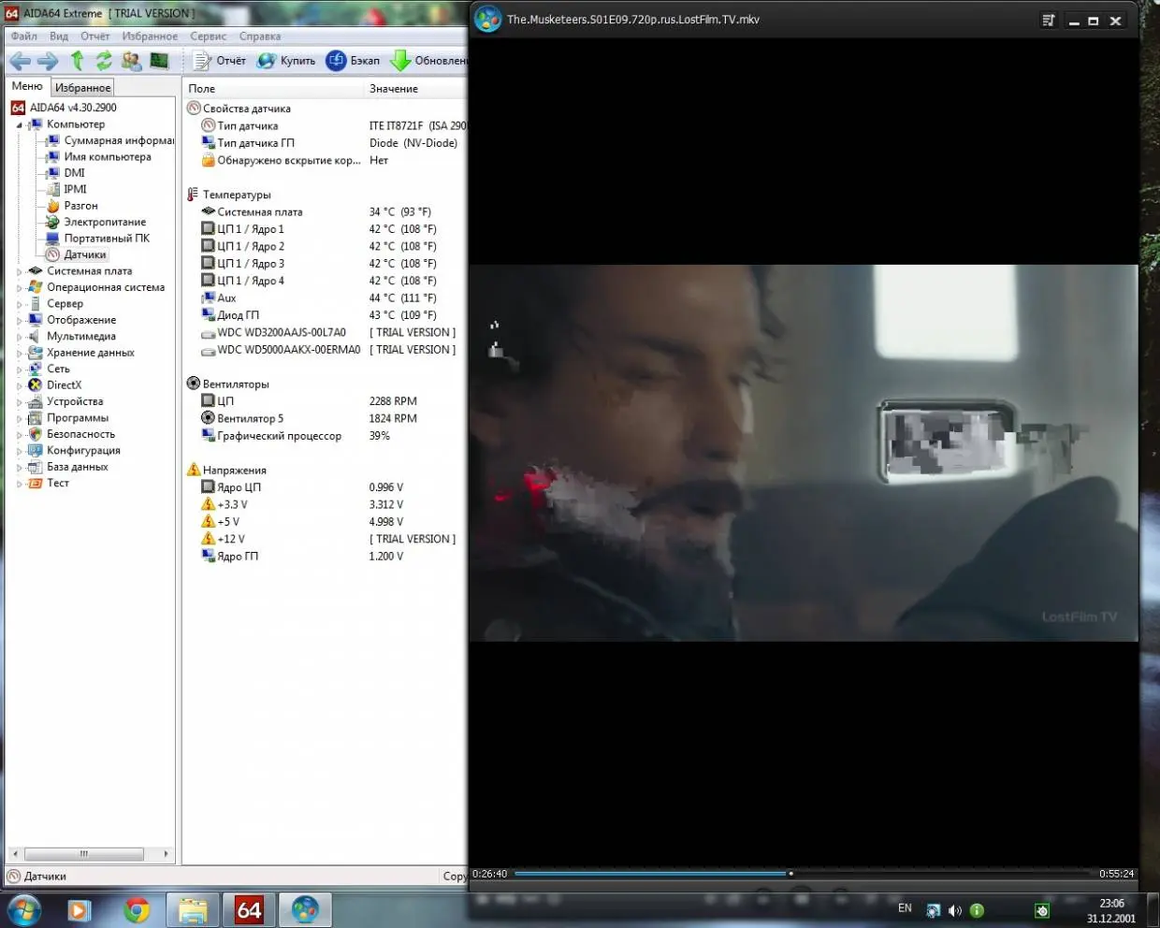
Task: Open the Файл menu
Action: [x=24, y=36]
